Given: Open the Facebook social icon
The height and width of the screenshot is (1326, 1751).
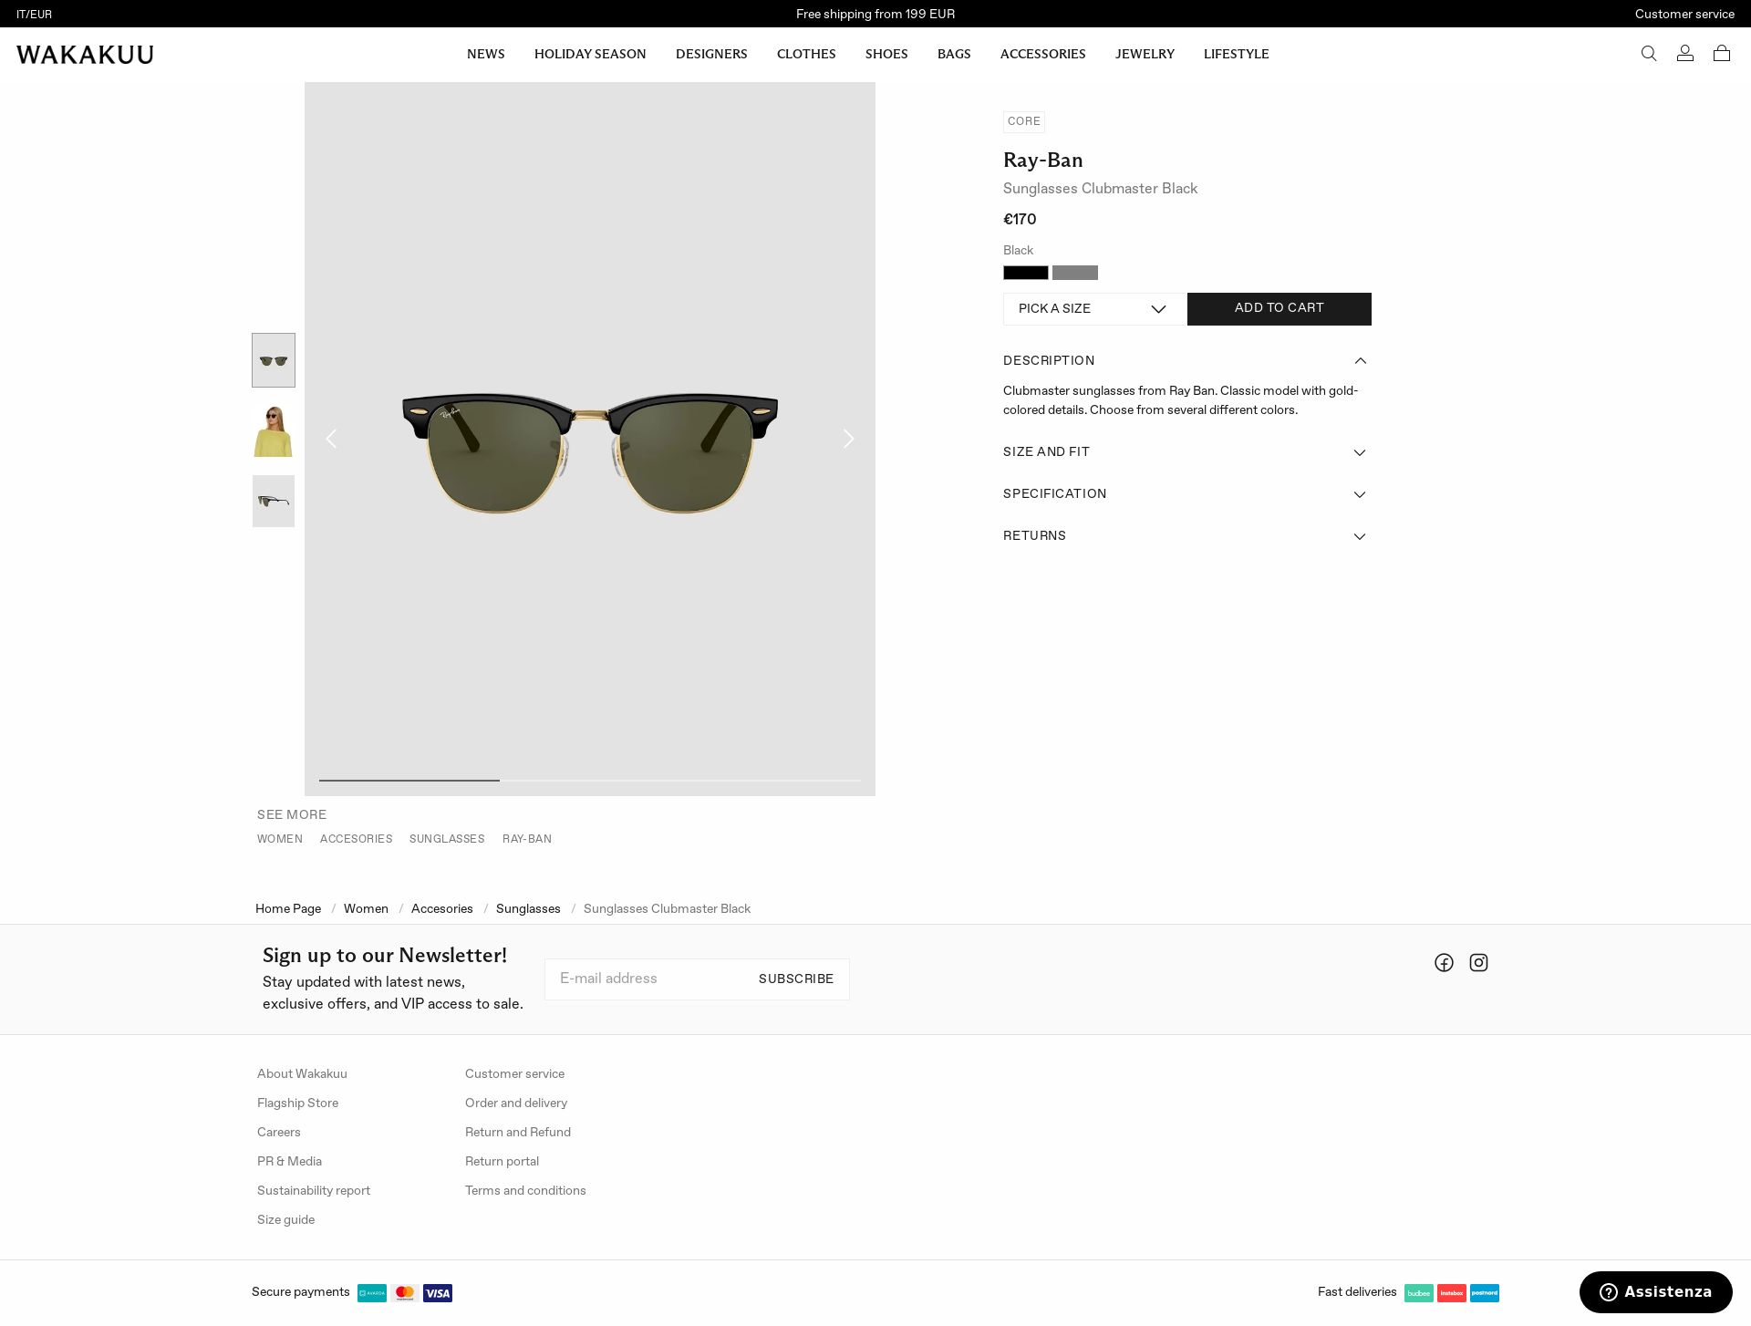Looking at the screenshot, I should tap(1444, 963).
